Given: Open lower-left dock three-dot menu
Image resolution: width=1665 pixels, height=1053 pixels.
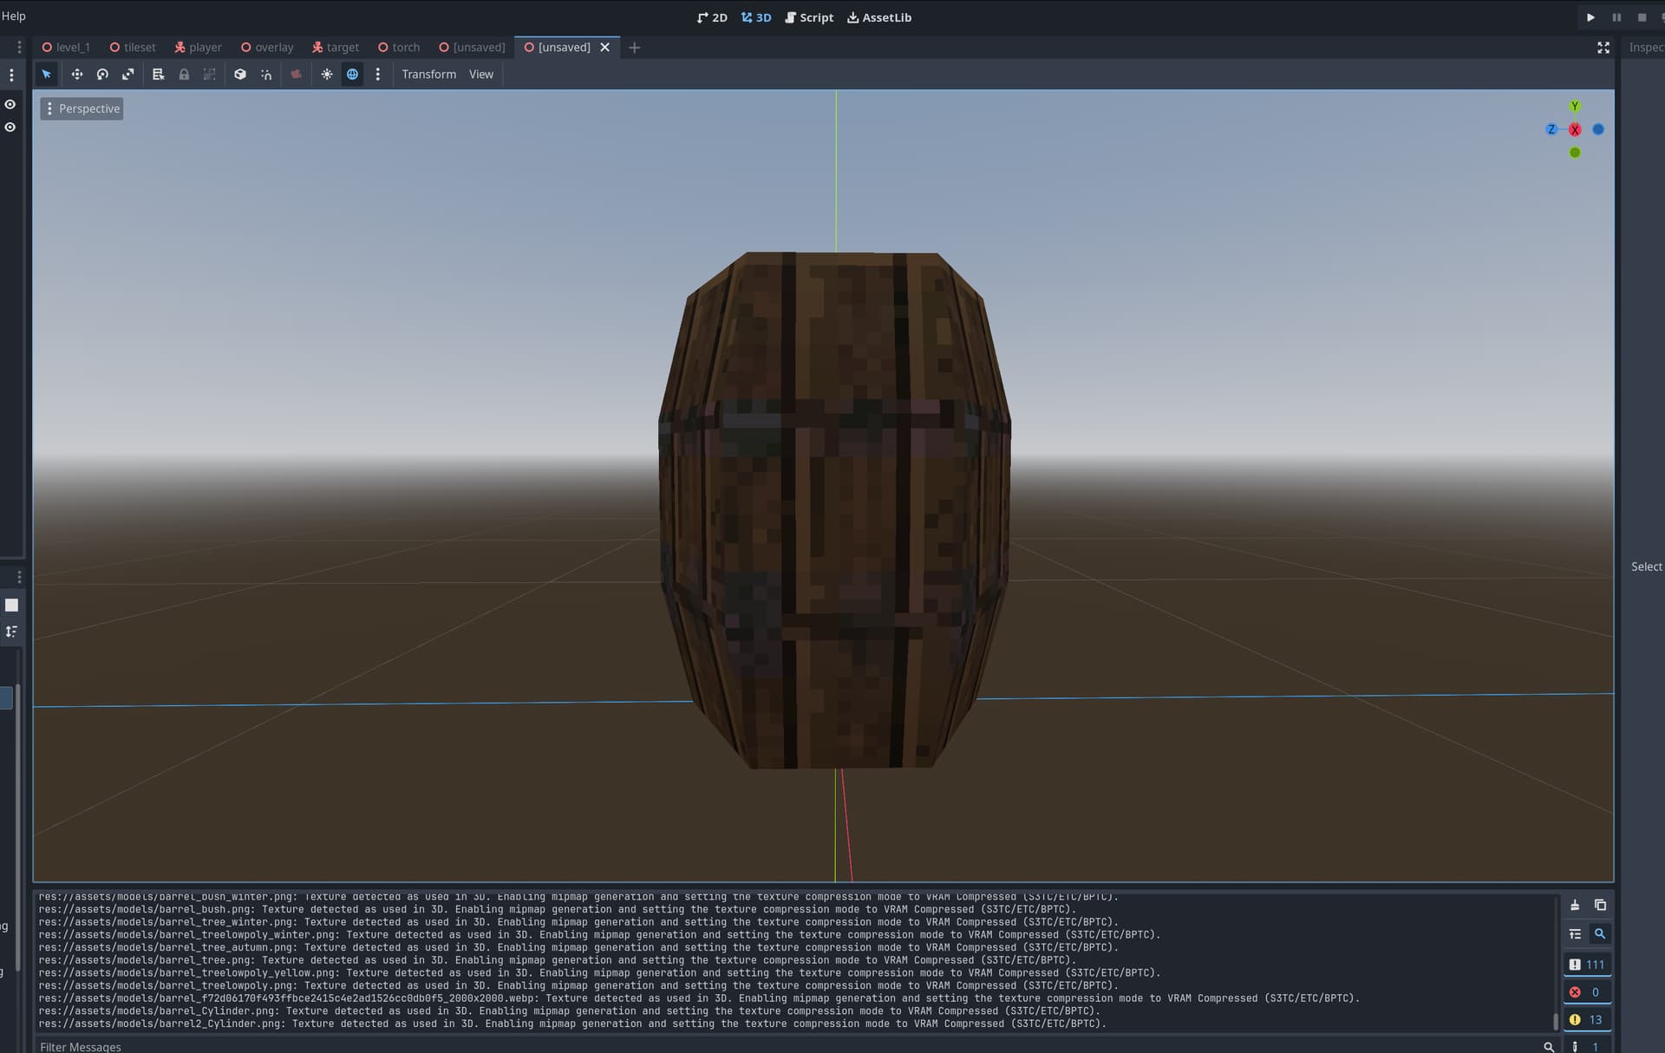Looking at the screenshot, I should point(19,577).
